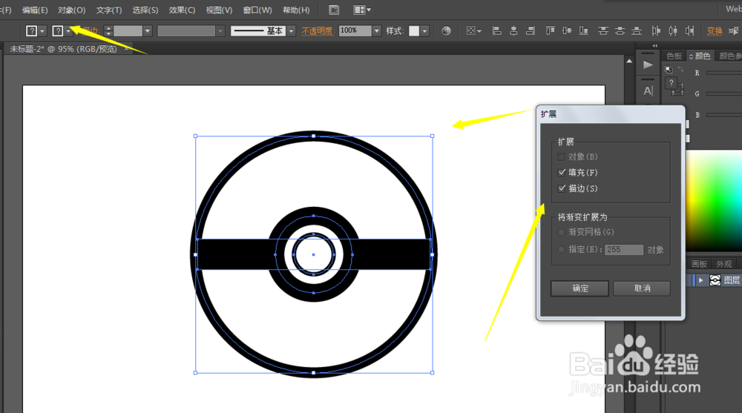Image resolution: width=742 pixels, height=413 pixels.
Task: Select the 指定(E) radio button
Action: [x=561, y=249]
